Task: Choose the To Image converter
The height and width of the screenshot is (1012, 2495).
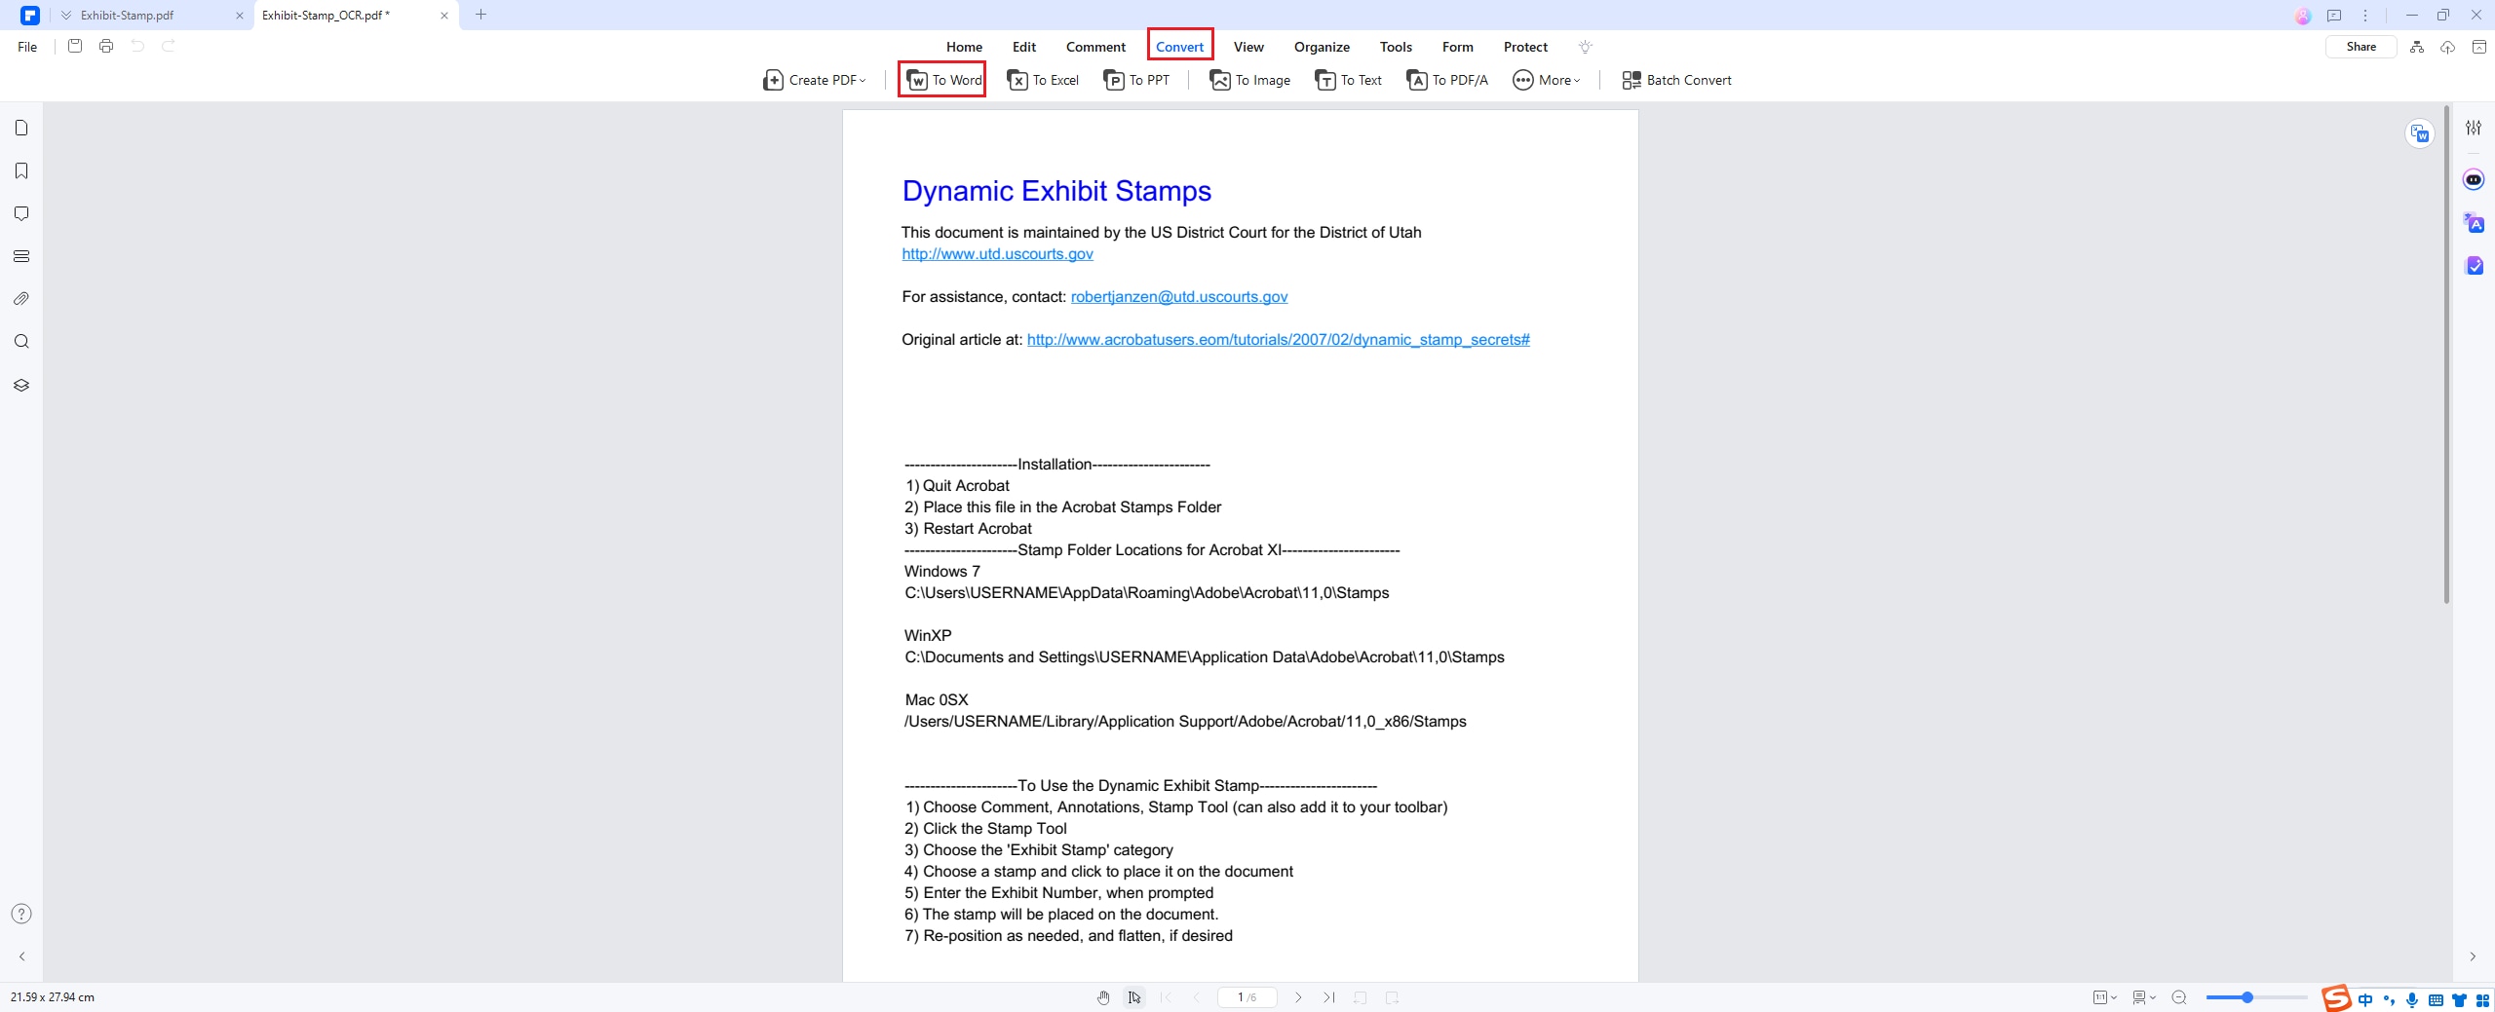Action: [x=1250, y=80]
